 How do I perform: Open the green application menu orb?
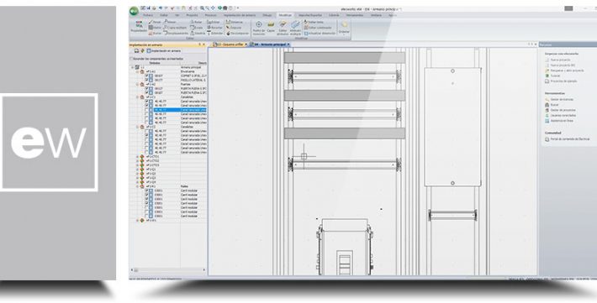pos(134,11)
